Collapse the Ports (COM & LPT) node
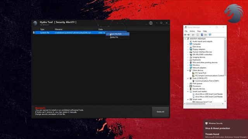Screen dimensions: 248x139 (188, 78)
